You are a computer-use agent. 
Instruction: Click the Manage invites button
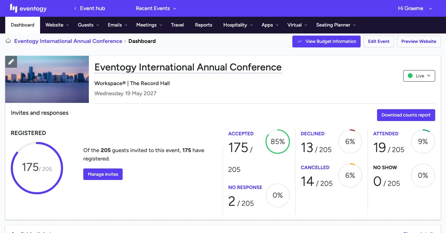[x=103, y=174]
